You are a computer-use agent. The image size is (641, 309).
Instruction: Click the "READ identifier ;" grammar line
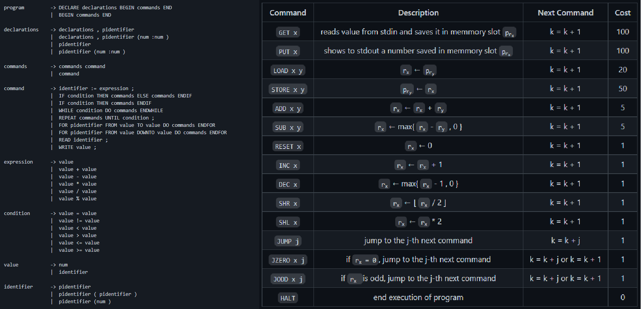click(83, 140)
